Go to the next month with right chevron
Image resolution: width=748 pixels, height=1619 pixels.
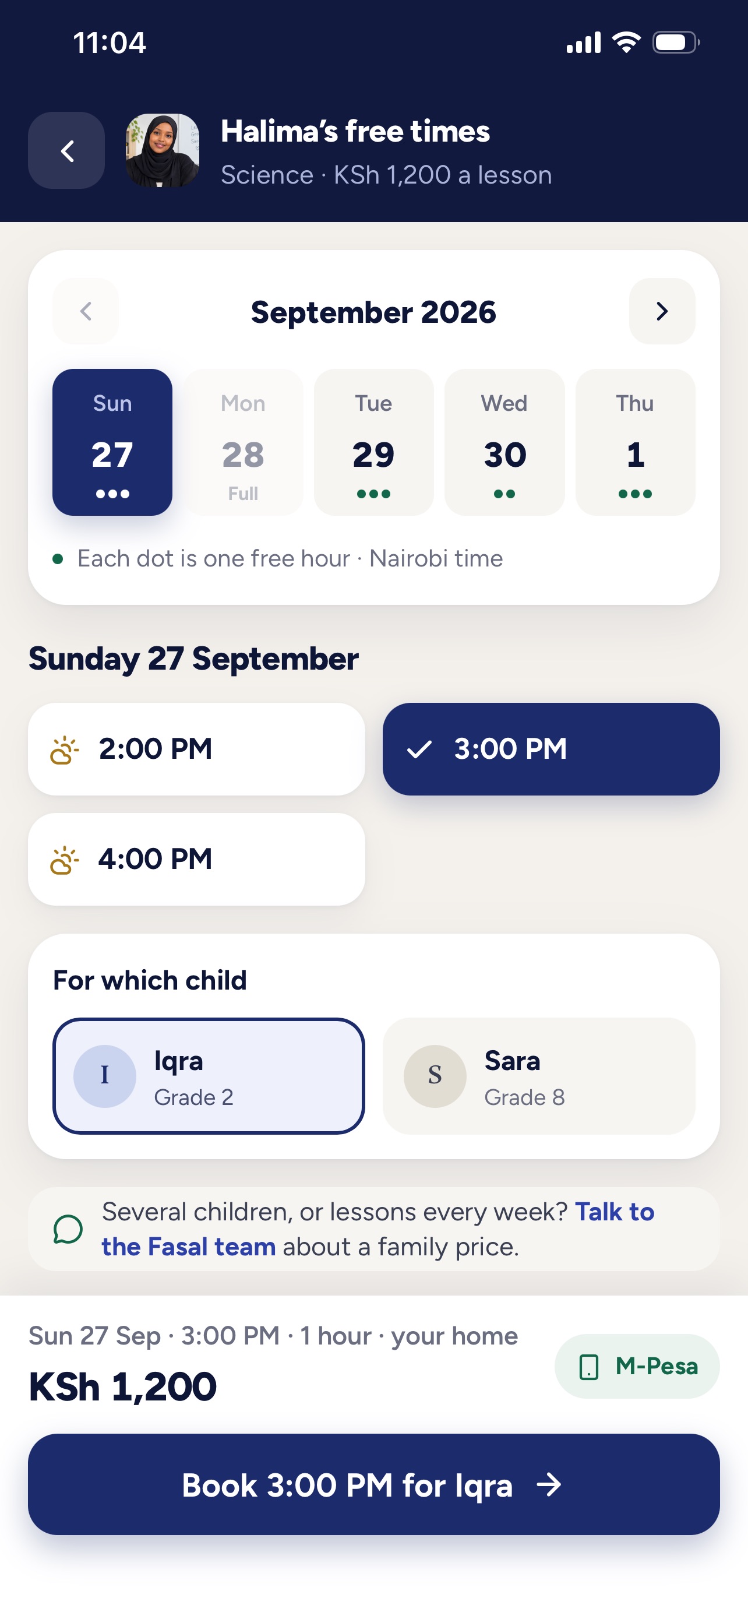click(662, 311)
